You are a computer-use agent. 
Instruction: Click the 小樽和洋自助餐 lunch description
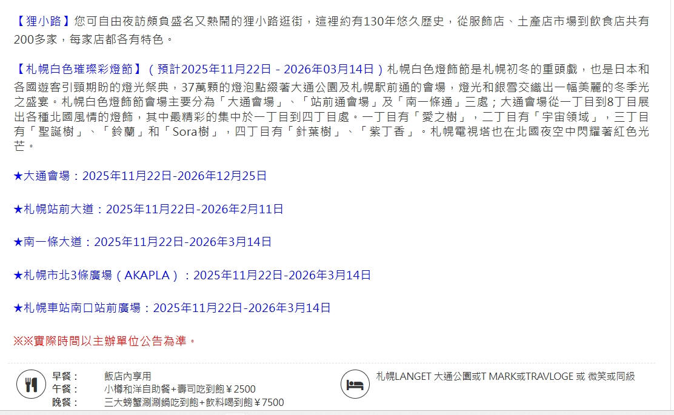[x=180, y=389]
